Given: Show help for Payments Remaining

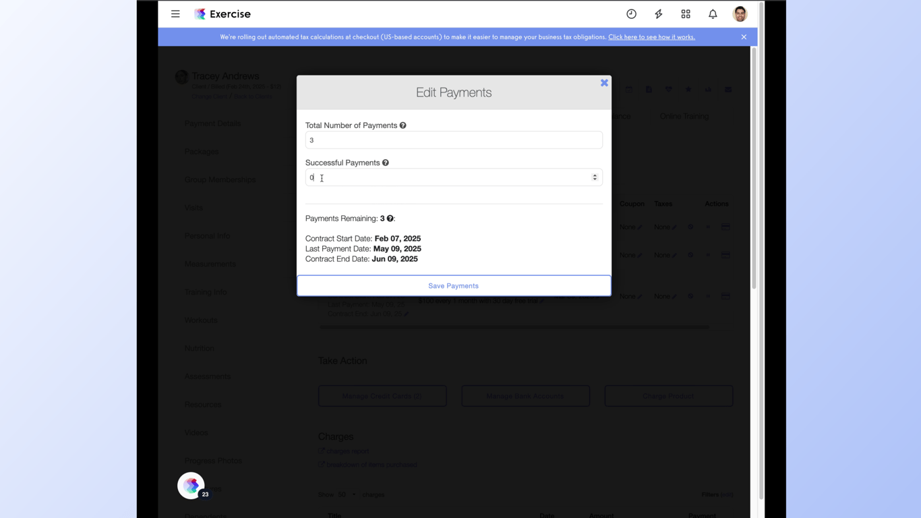Looking at the screenshot, I should click(390, 219).
